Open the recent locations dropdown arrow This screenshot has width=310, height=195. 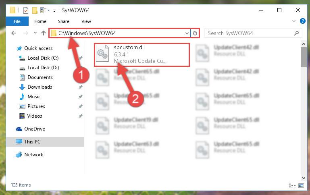tap(35, 33)
